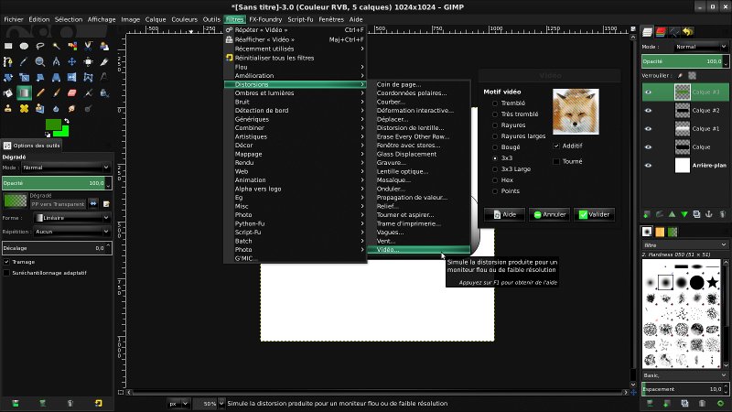This screenshot has height=412, width=732.
Task: Click the Annuler button
Action: click(550, 214)
